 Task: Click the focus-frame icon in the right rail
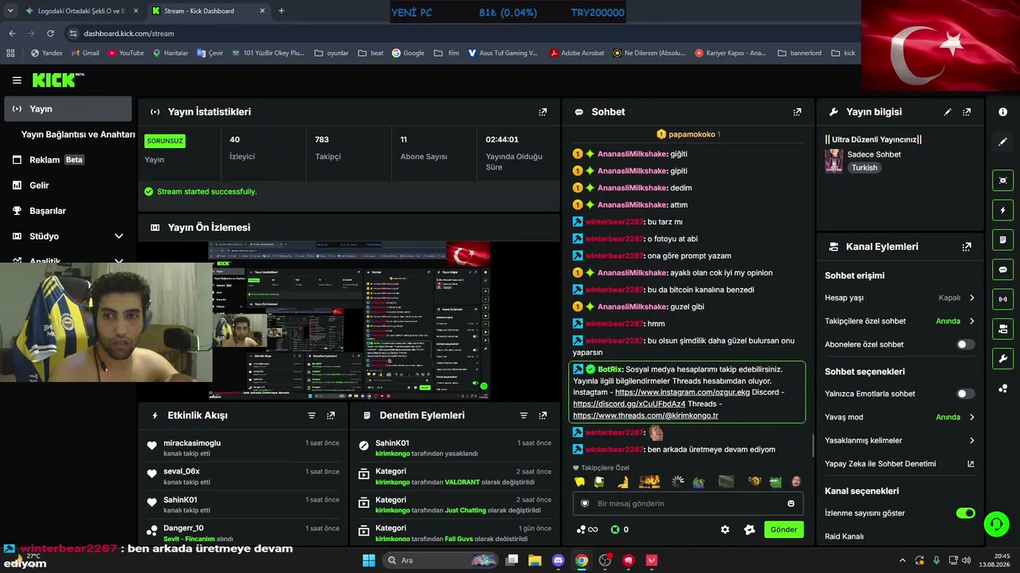1002,181
